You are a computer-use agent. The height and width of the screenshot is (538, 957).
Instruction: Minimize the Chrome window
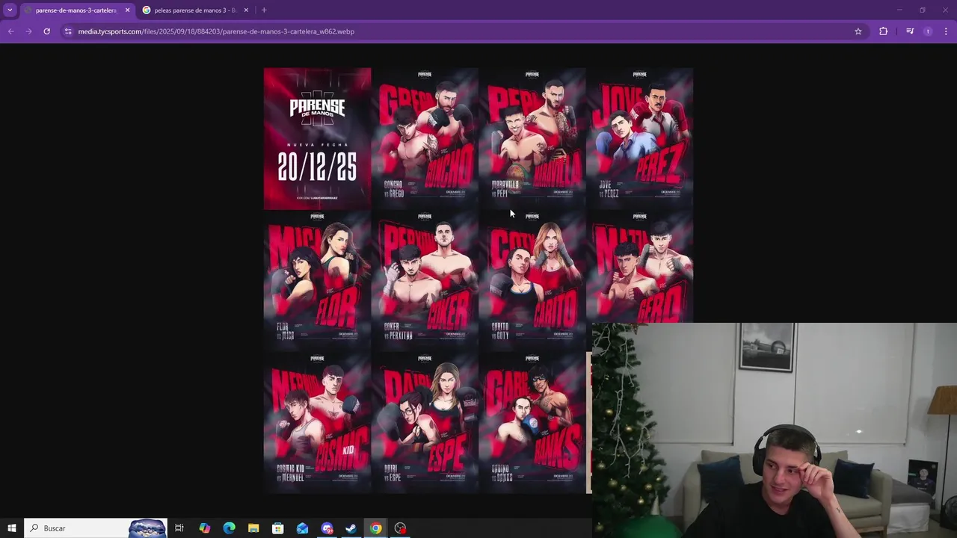click(899, 10)
